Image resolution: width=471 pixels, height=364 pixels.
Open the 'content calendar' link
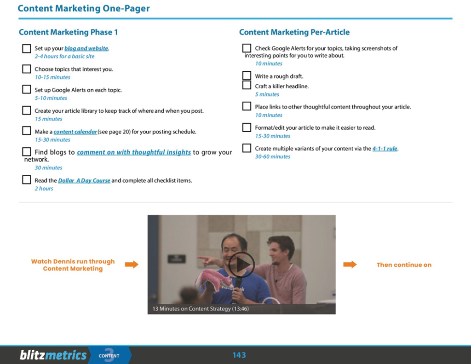[75, 132]
